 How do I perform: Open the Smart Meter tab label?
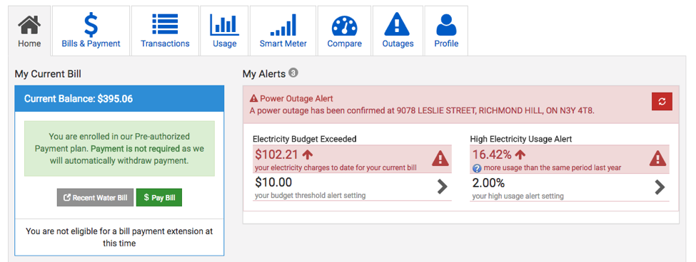[x=283, y=44]
